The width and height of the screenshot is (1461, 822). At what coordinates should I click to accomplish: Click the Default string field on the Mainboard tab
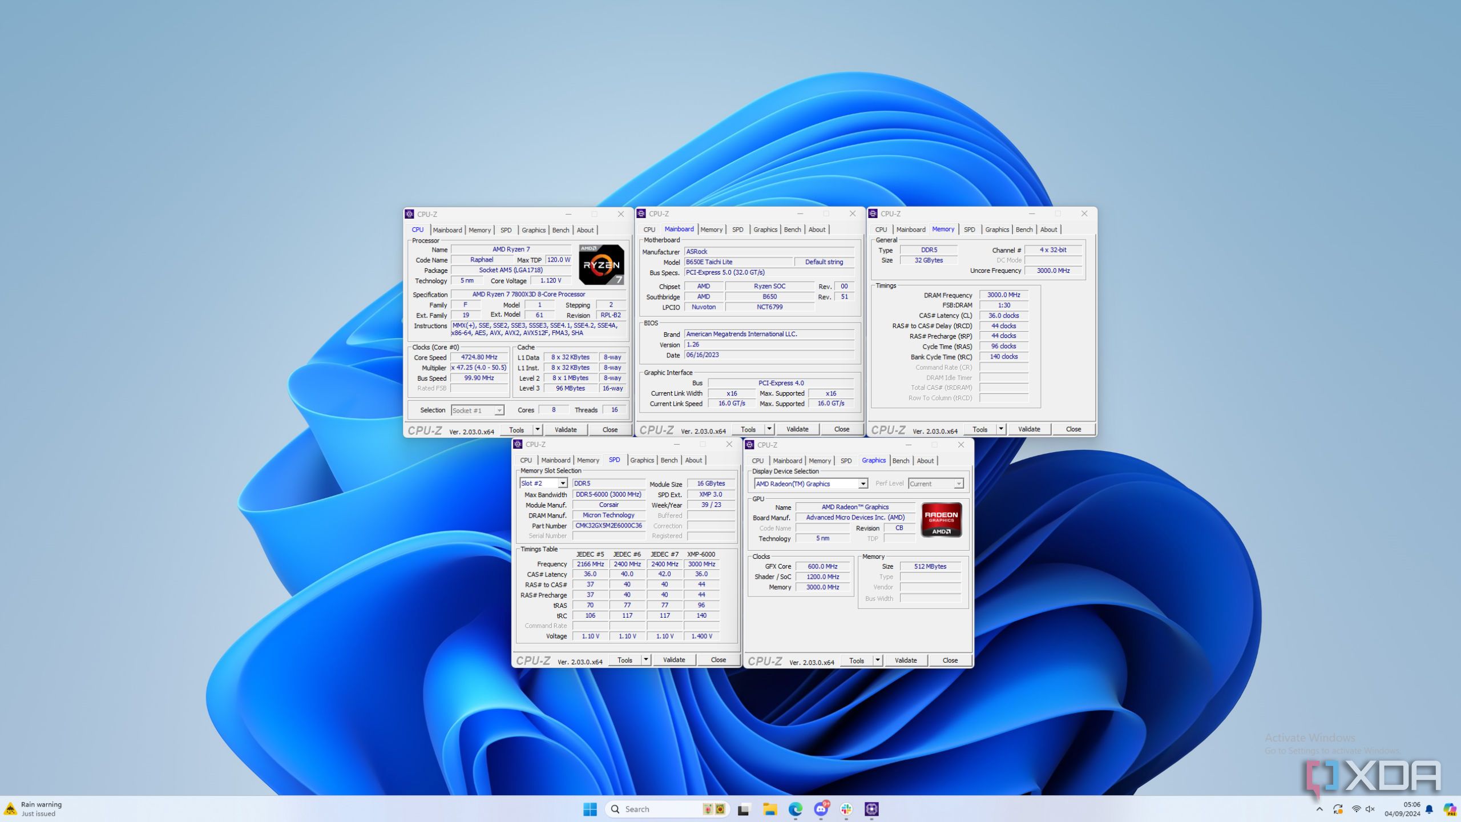pos(825,261)
